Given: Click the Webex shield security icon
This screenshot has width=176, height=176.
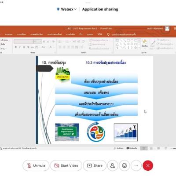Looking at the screenshot, I should pyautogui.click(x=58, y=9).
